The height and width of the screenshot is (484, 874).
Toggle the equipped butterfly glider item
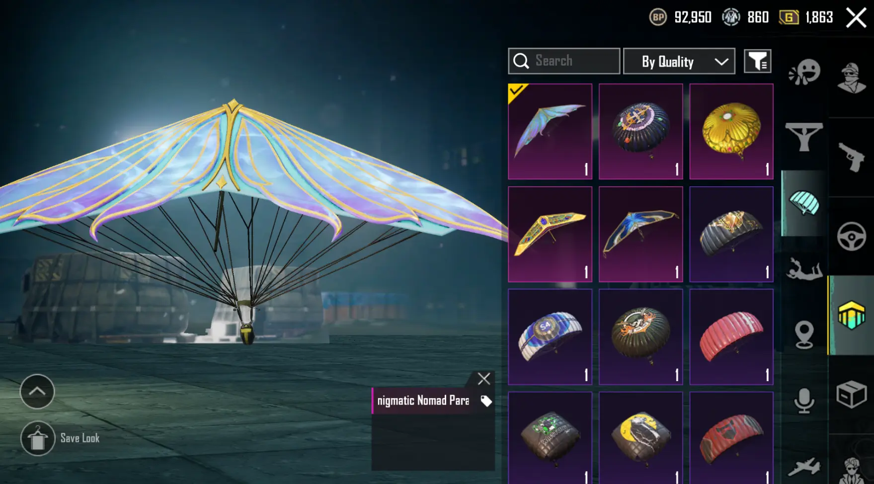click(550, 131)
